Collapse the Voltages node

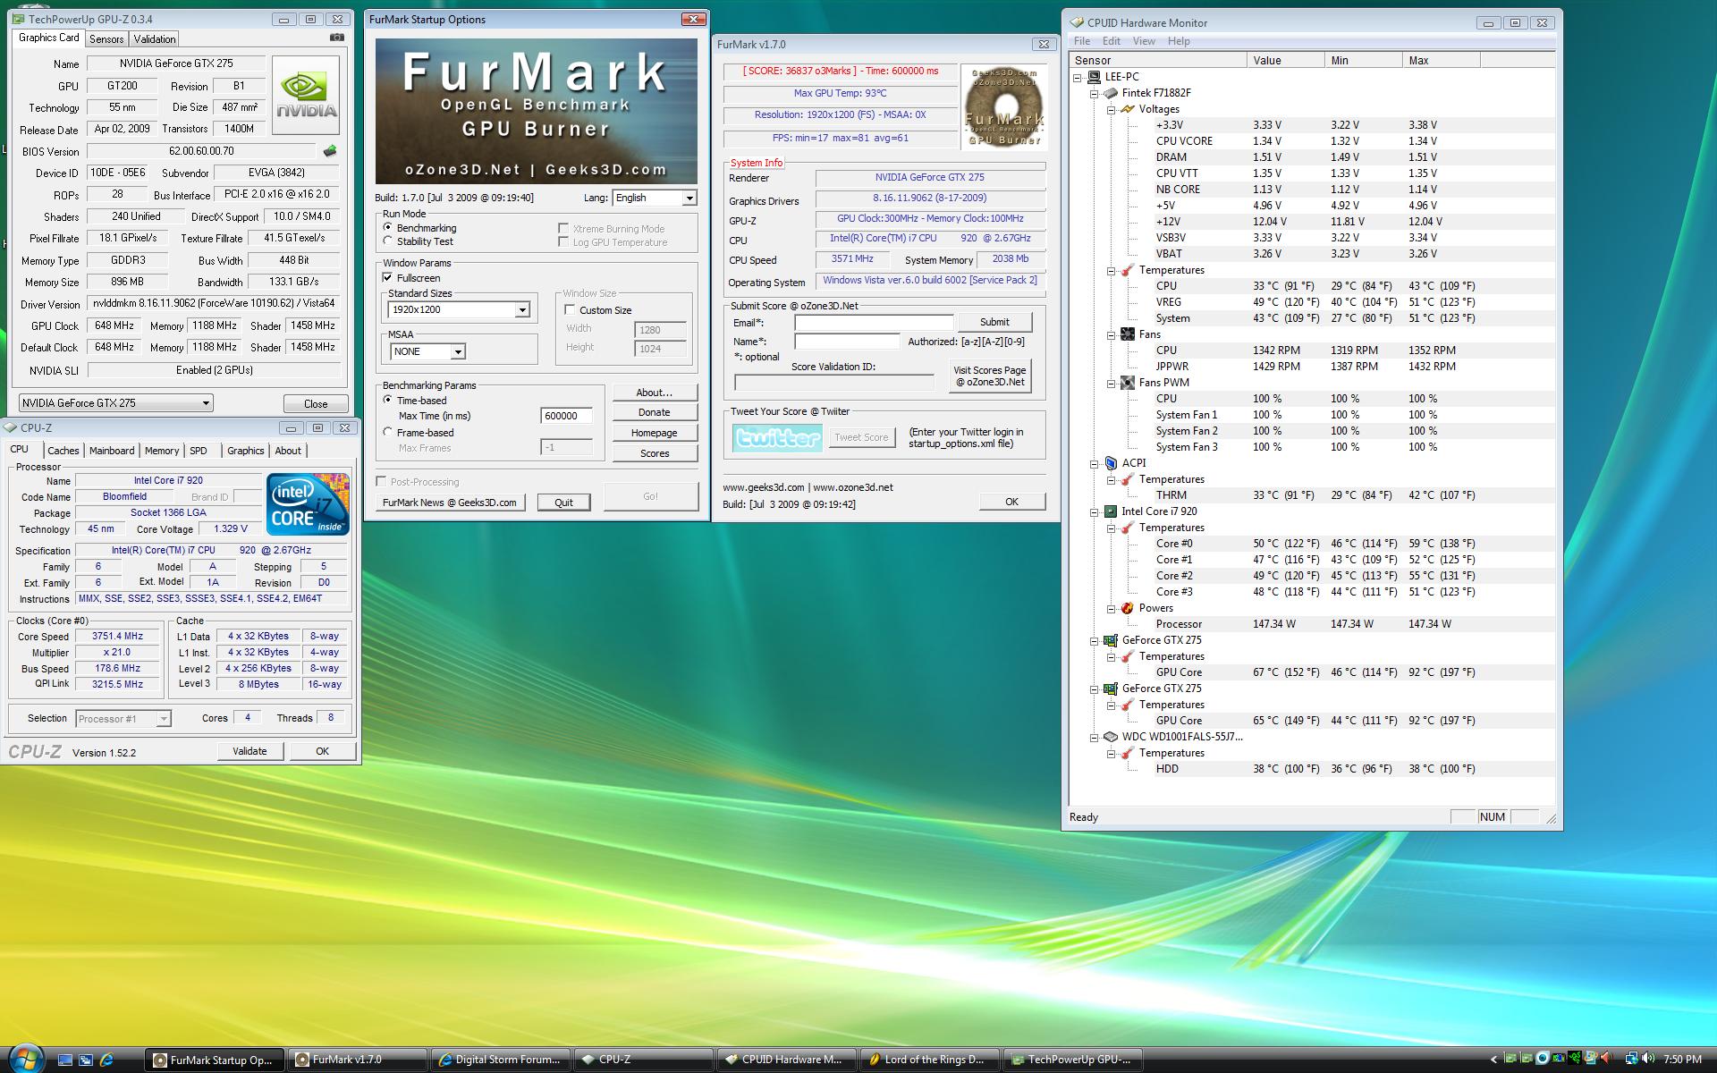coord(1111,109)
